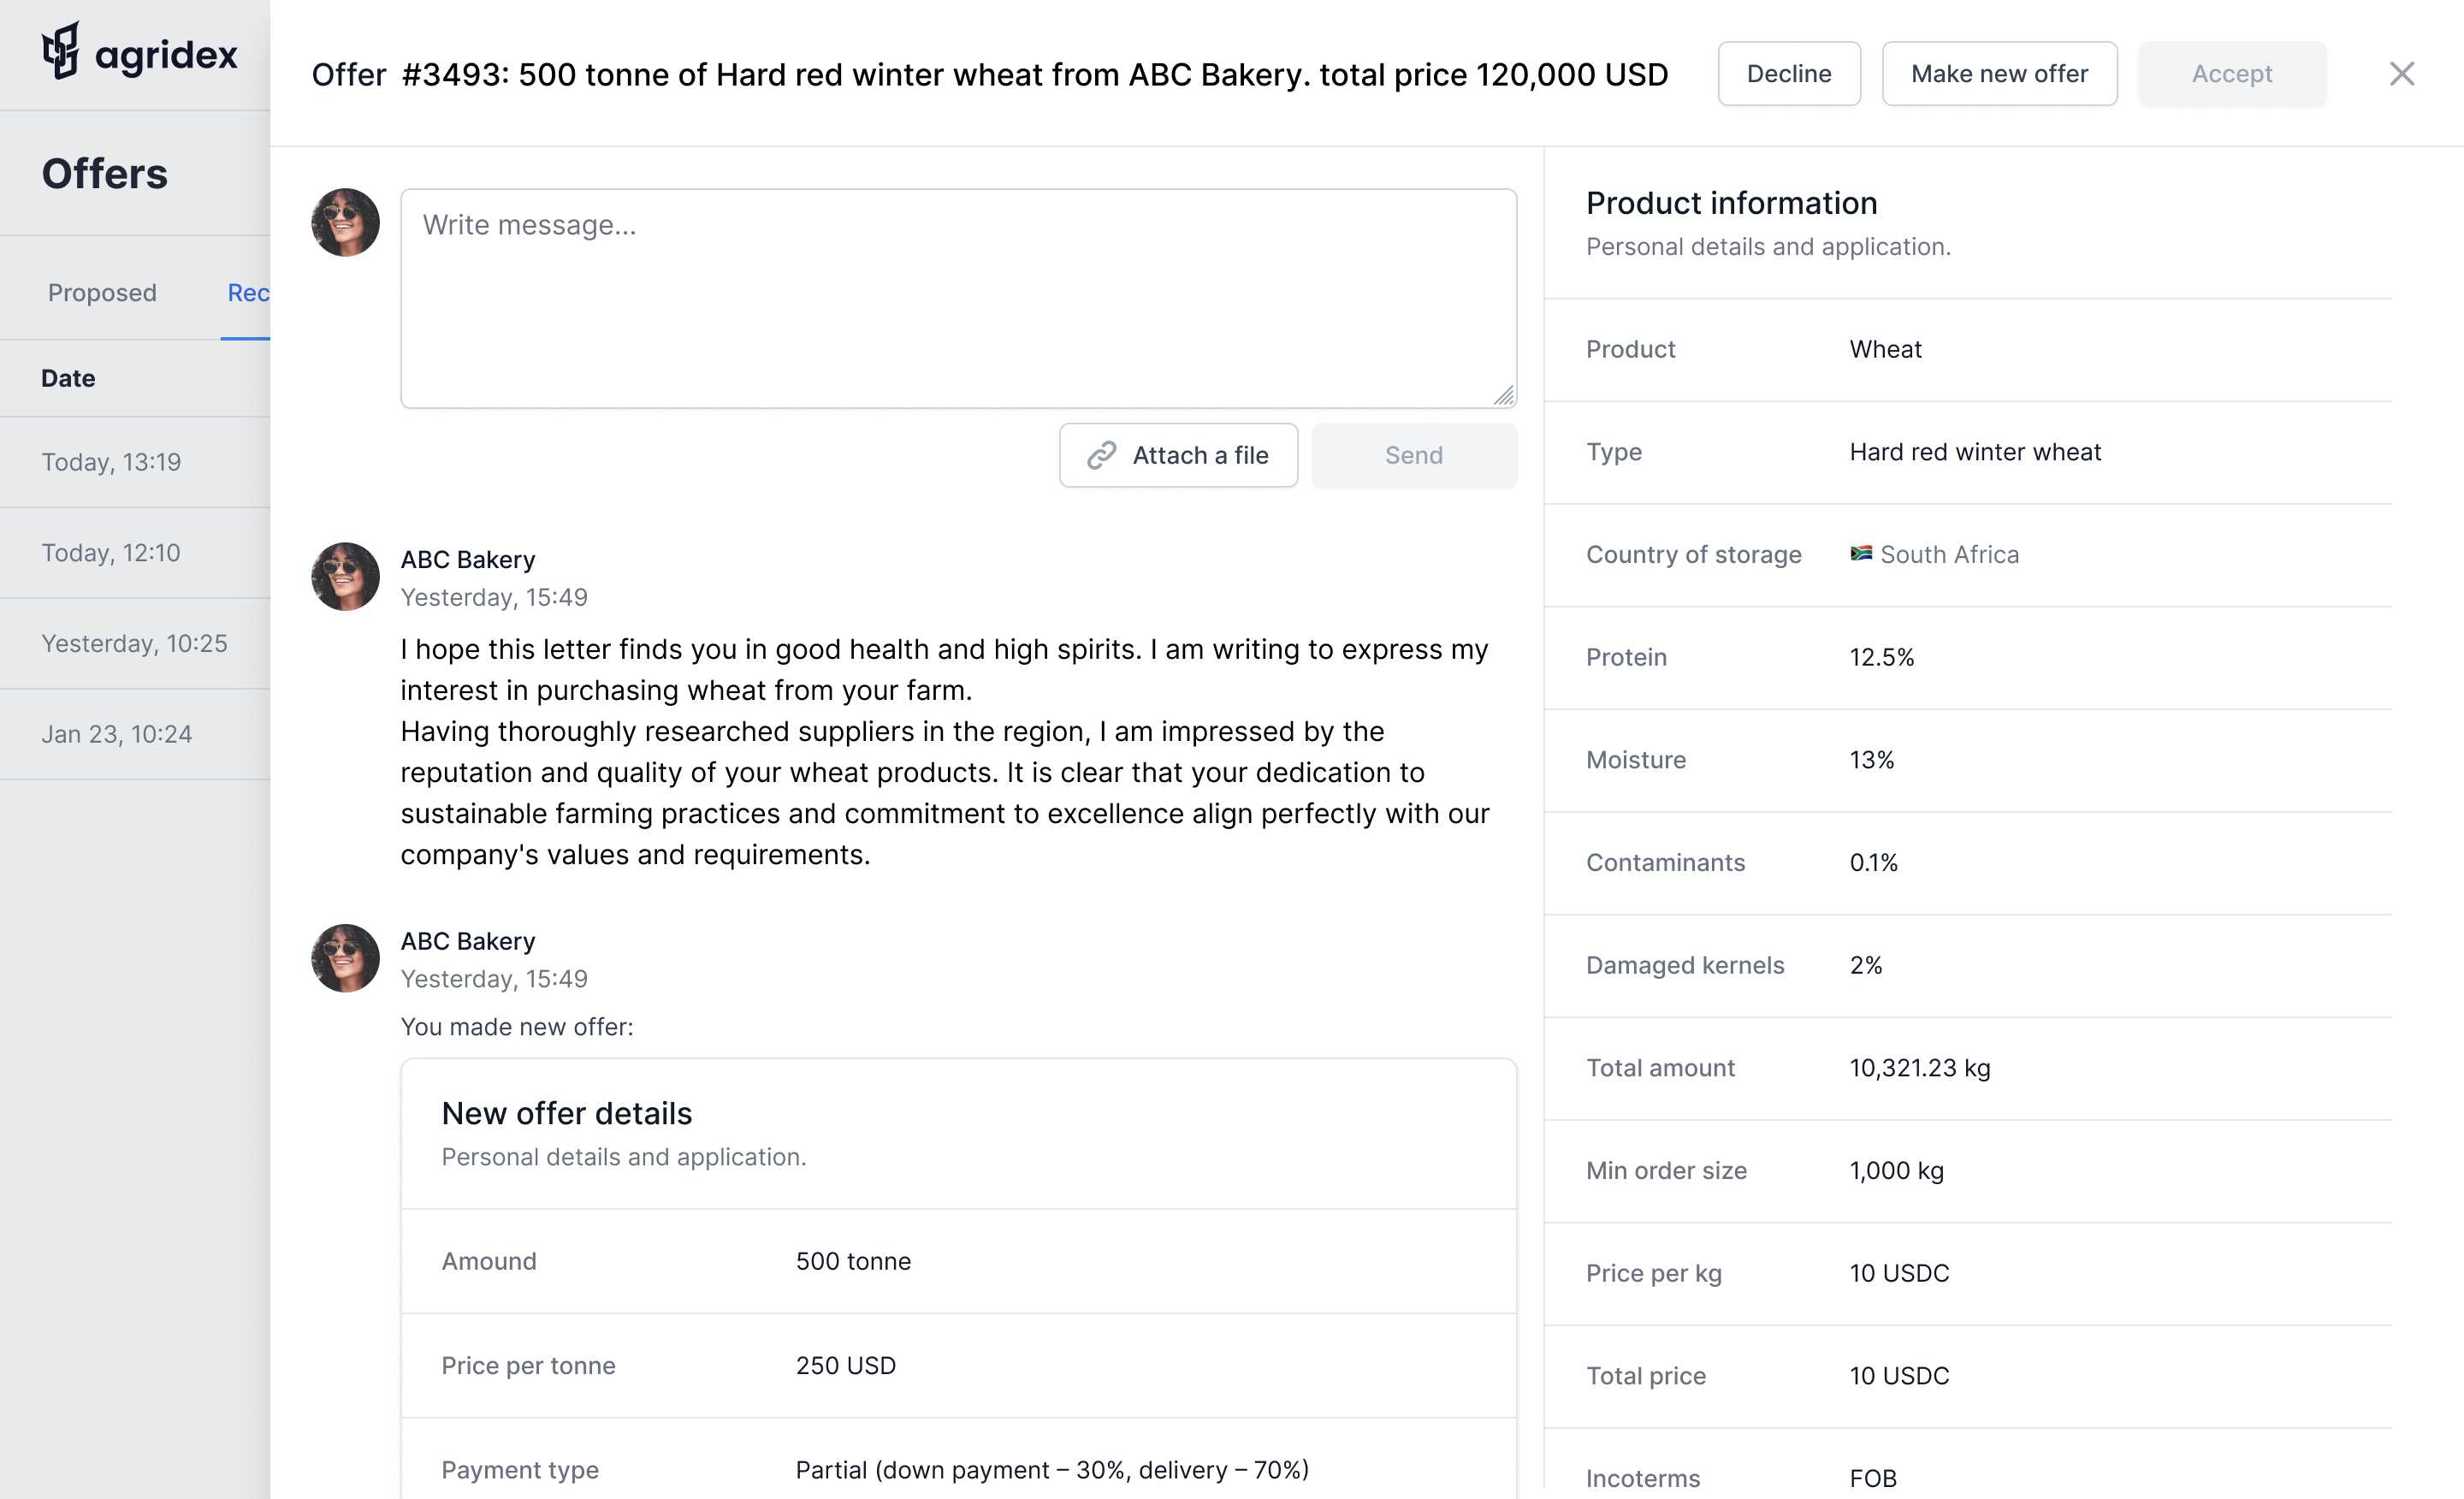Click the paperclip link icon on Attach a file
Image resolution: width=2464 pixels, height=1499 pixels.
point(1101,455)
